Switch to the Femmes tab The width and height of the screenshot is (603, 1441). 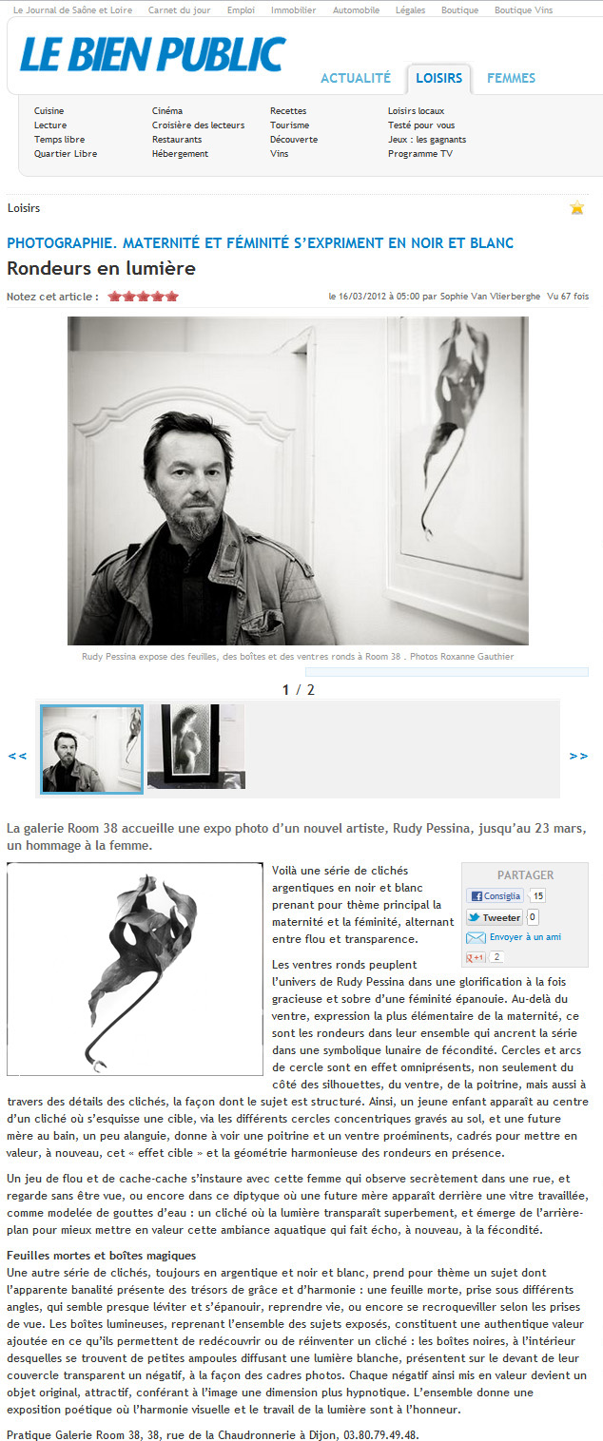(511, 78)
